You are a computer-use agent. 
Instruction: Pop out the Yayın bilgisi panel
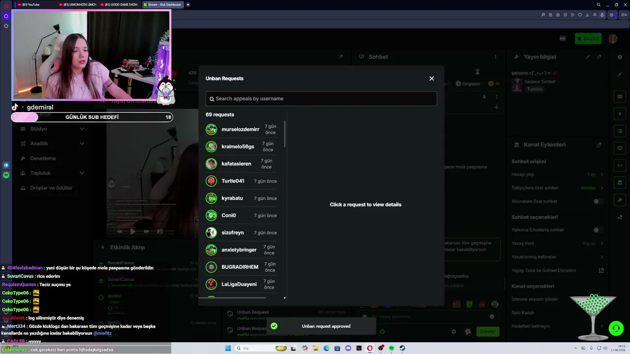(599, 57)
